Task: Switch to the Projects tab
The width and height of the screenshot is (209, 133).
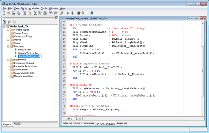Action: [x=7, y=124]
